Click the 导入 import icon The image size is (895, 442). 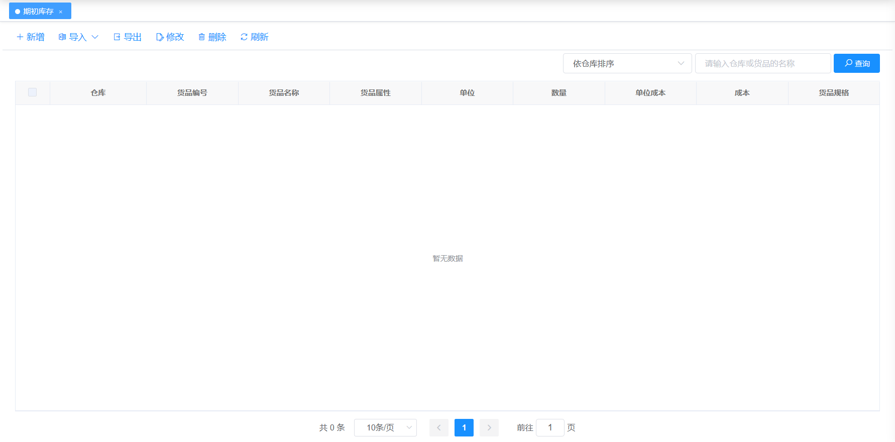[62, 37]
